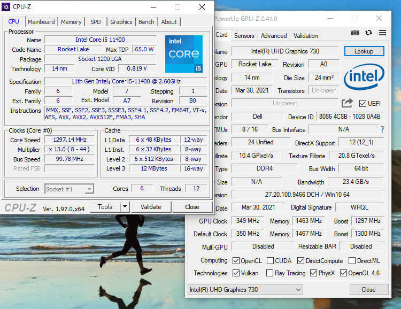This screenshot has width=401, height=309.
Task: Click the driver version 27.20.100.9466 field
Action: 307,195
